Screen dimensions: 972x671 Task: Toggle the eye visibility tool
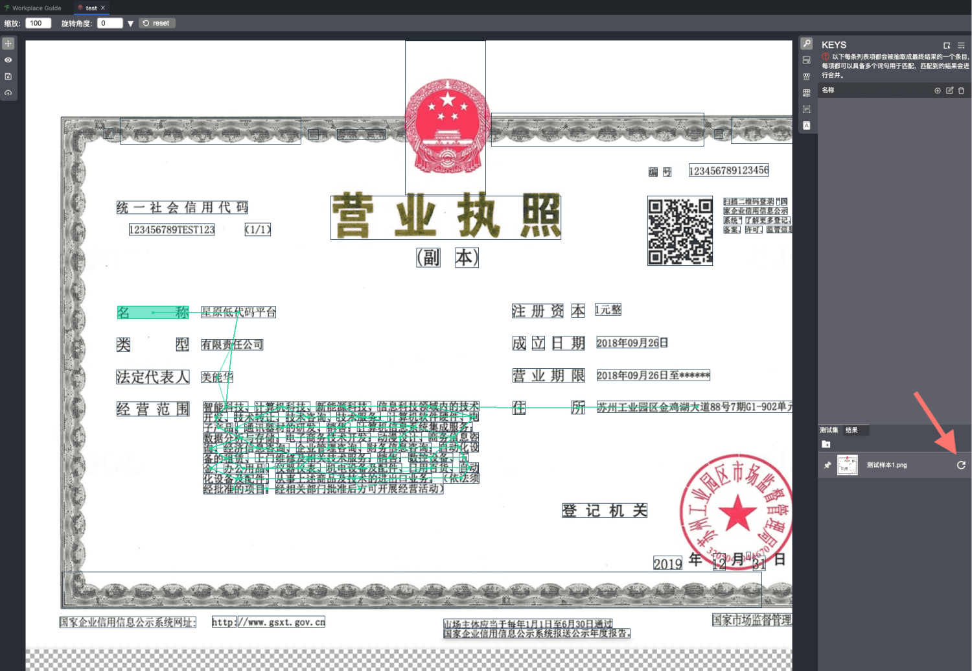point(8,60)
